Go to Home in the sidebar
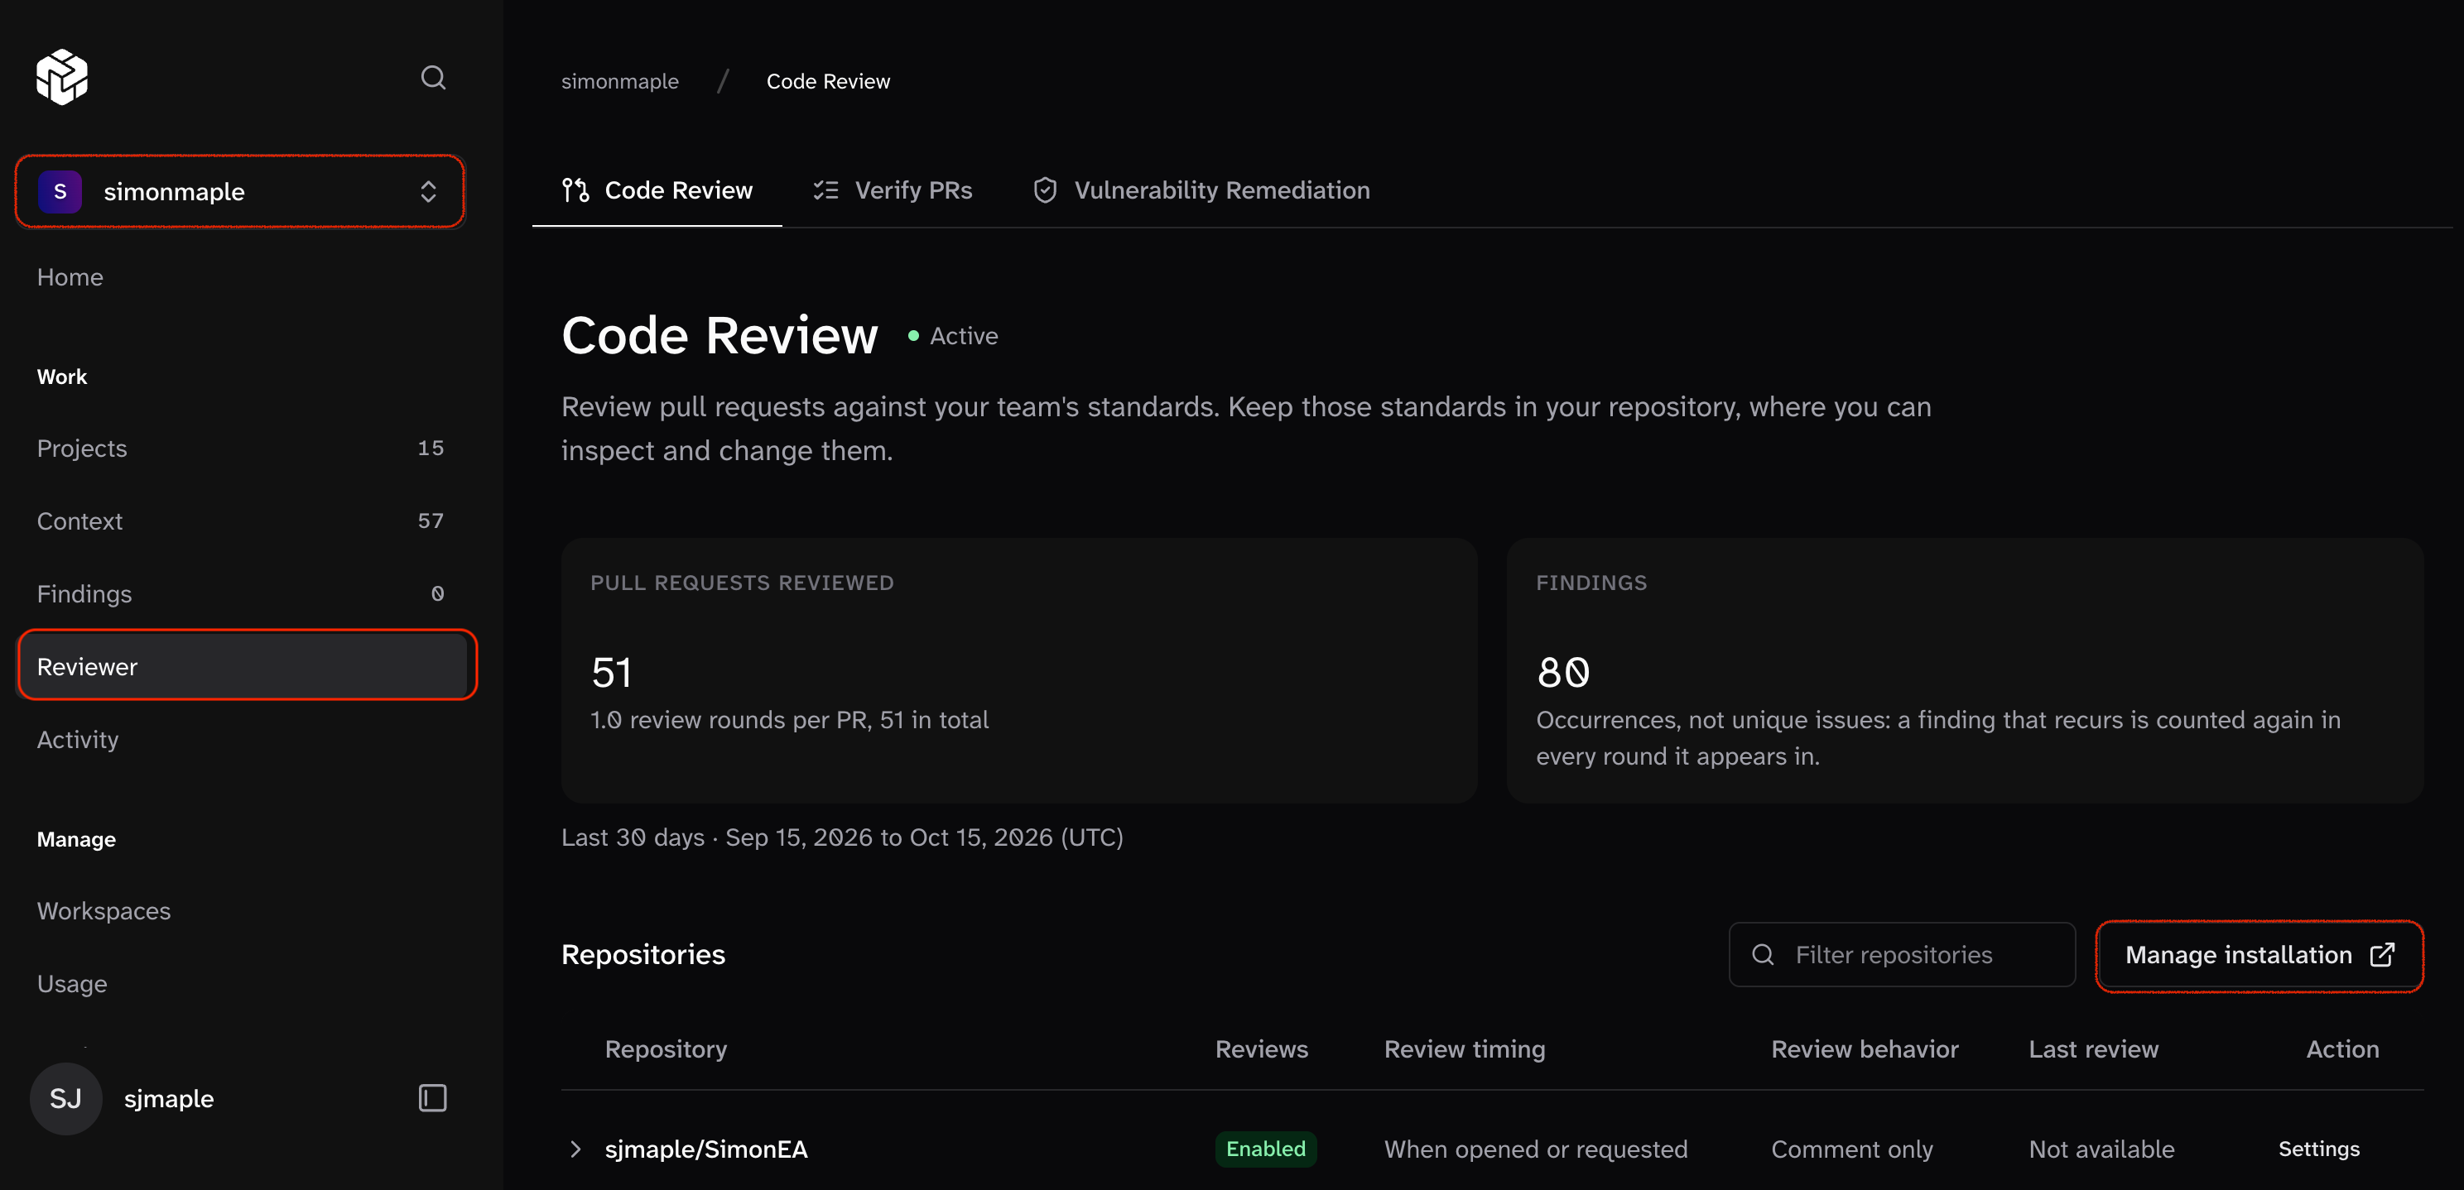The image size is (2464, 1190). [x=70, y=277]
